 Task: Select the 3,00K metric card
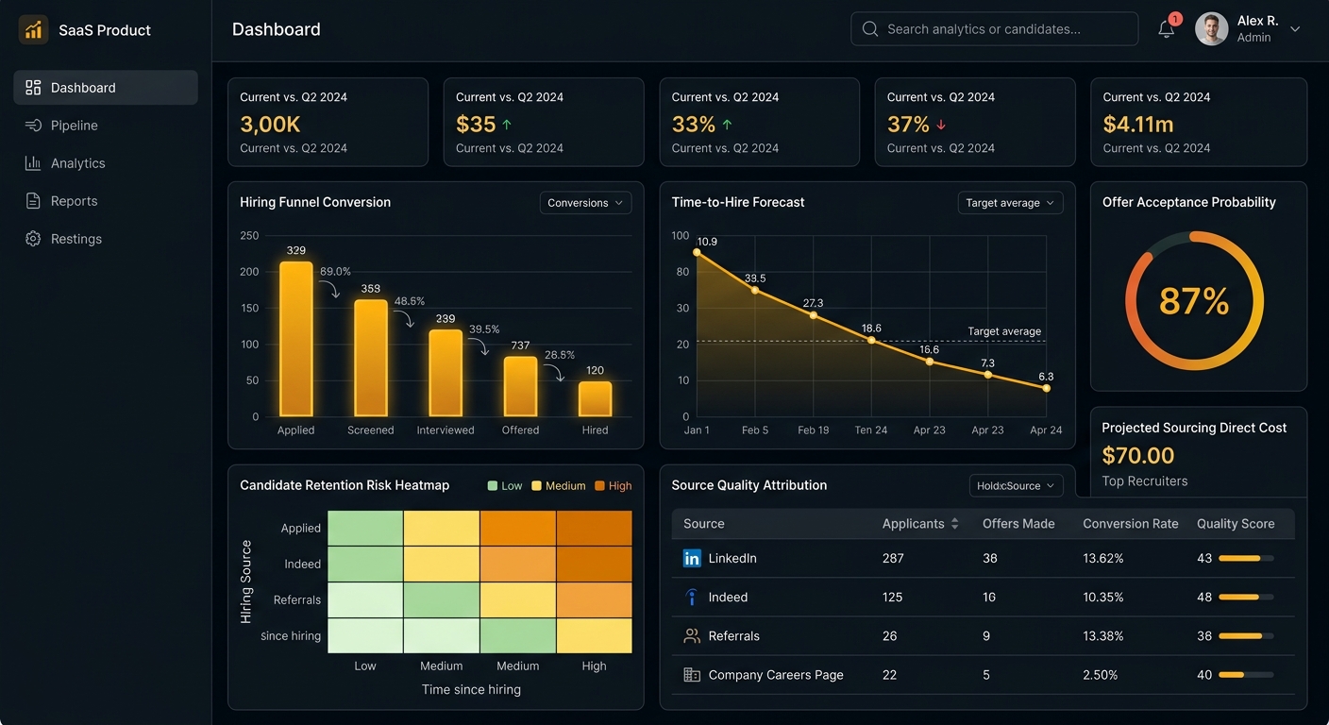coord(328,122)
